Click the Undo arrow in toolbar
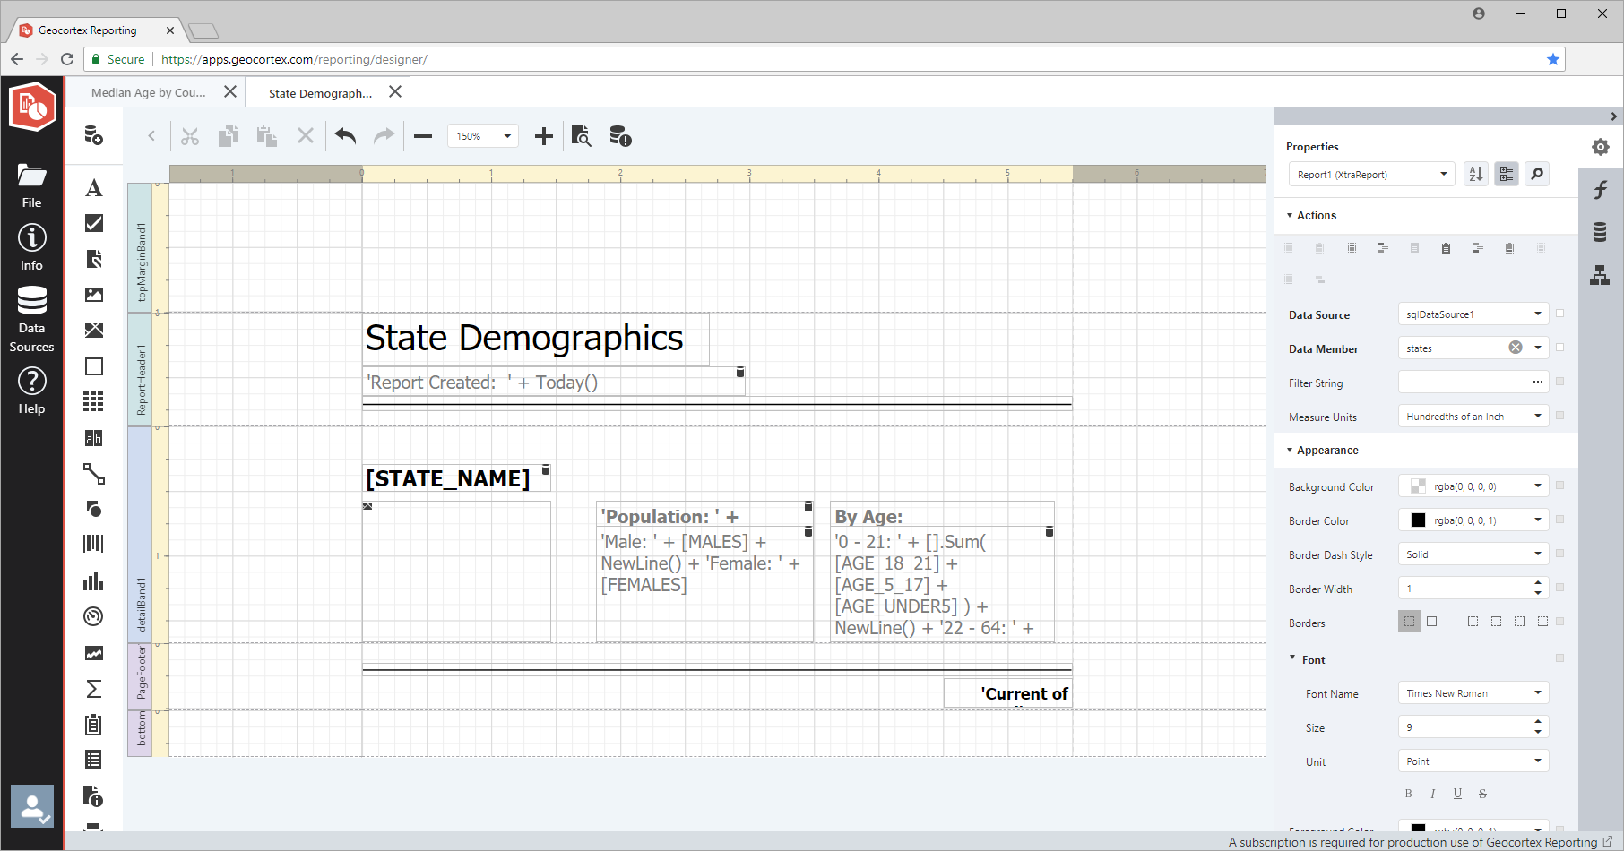 click(345, 136)
